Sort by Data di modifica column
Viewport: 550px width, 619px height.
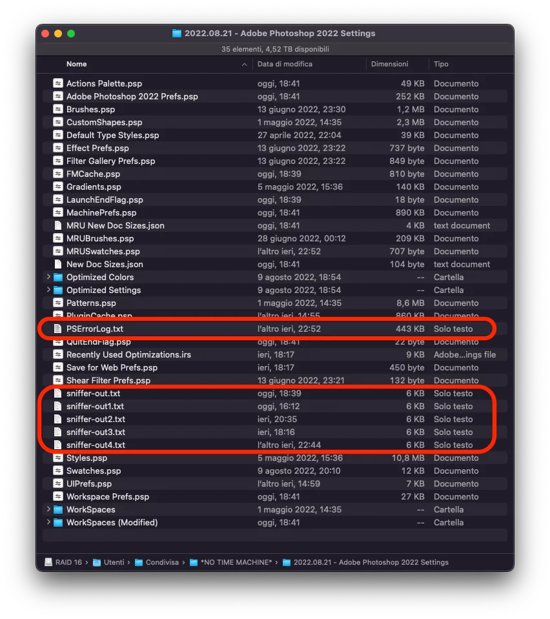[x=285, y=64]
